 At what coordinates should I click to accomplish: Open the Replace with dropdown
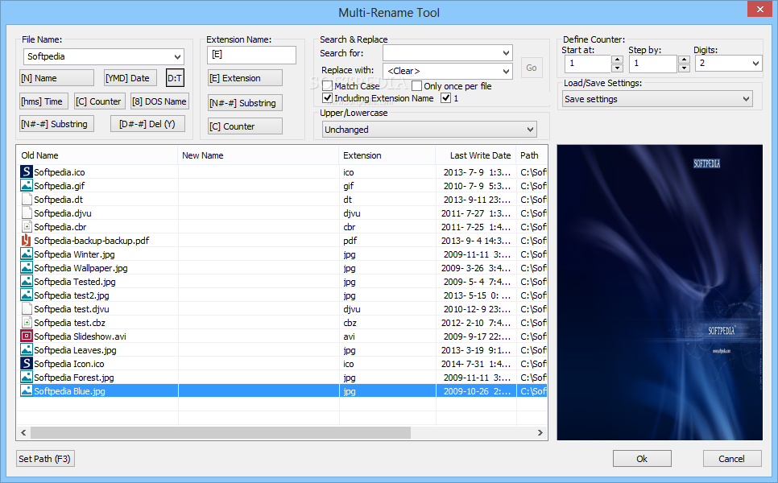pyautogui.click(x=506, y=71)
